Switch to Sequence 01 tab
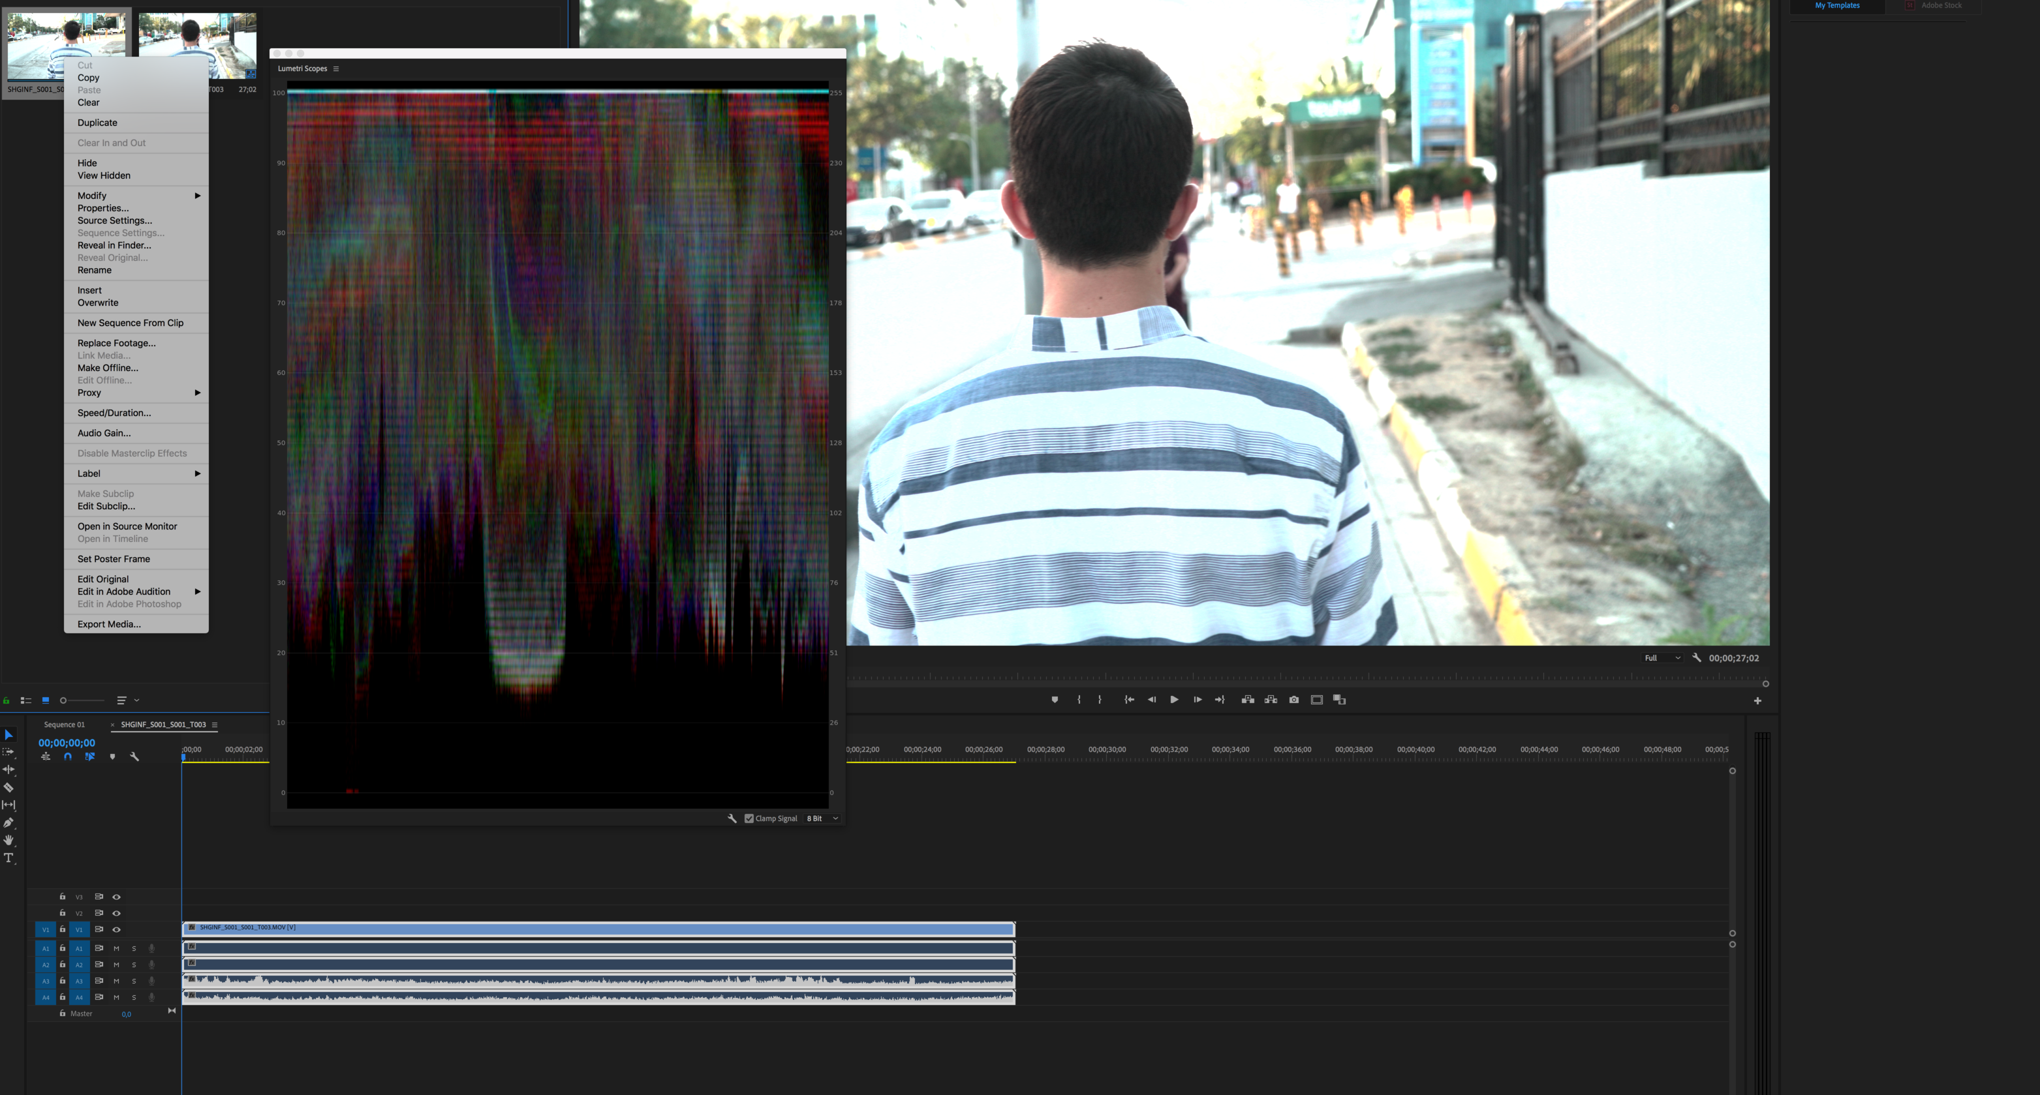The image size is (2040, 1095). coord(64,725)
